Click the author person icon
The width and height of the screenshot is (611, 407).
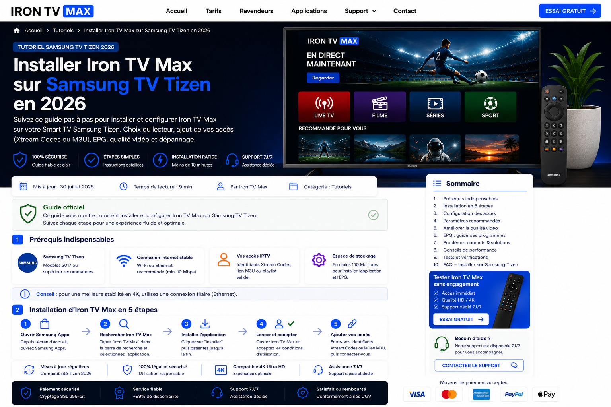220,186
